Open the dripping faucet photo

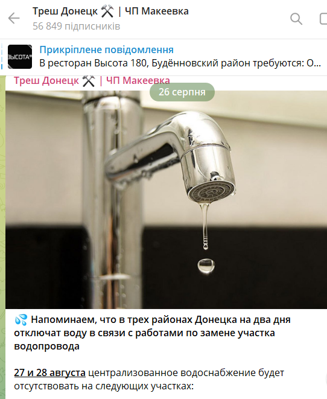click(166, 200)
